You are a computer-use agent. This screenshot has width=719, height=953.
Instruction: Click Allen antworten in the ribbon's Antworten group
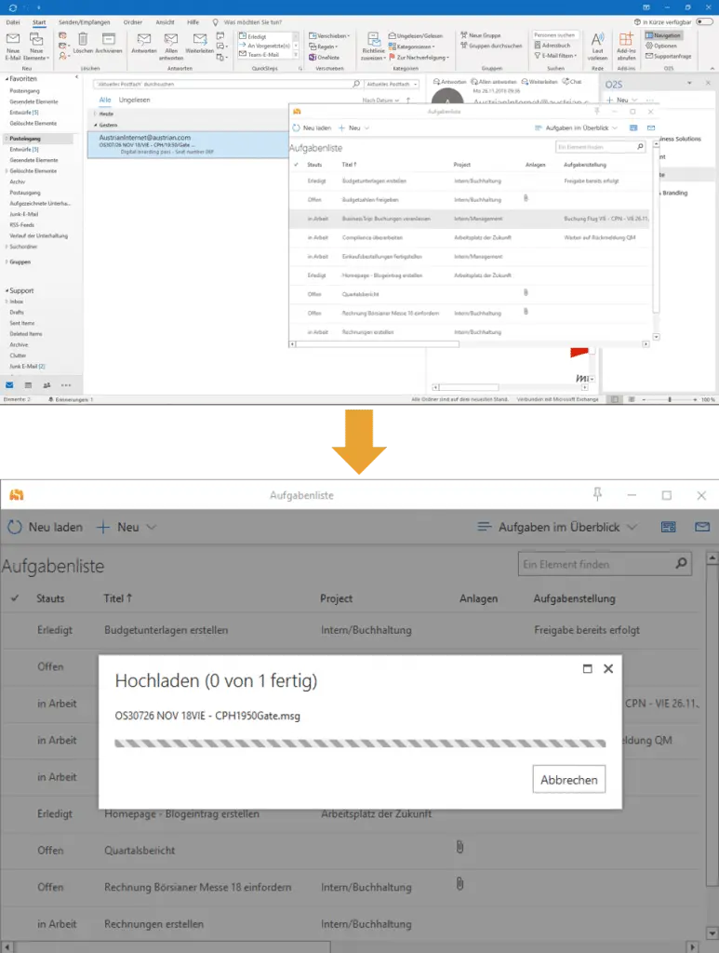coord(171,47)
